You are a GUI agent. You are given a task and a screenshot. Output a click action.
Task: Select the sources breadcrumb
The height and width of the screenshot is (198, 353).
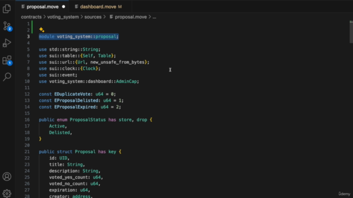coord(93,17)
